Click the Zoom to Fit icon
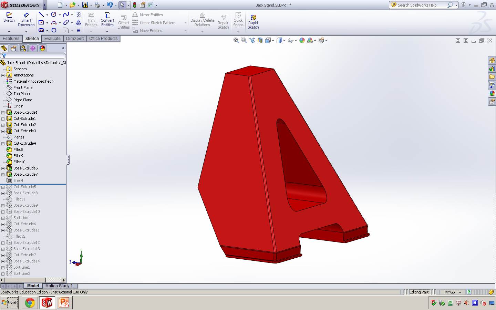The height and width of the screenshot is (310, 496). tap(236, 40)
